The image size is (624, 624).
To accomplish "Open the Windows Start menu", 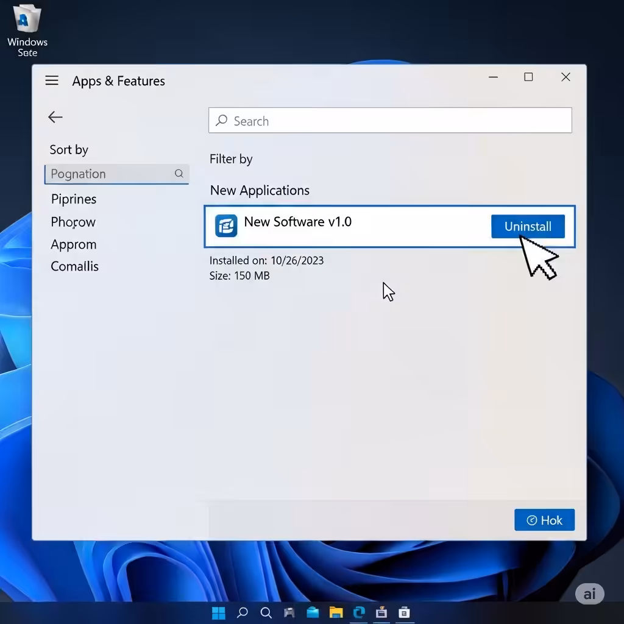I will (x=218, y=612).
